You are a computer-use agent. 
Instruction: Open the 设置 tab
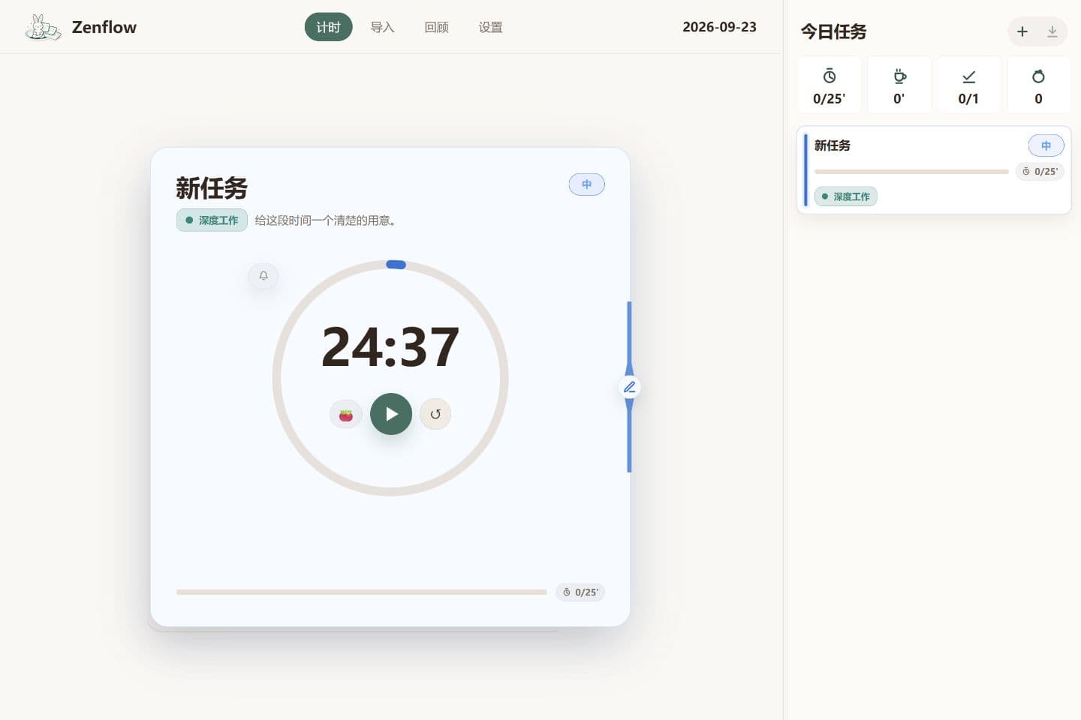(x=490, y=27)
